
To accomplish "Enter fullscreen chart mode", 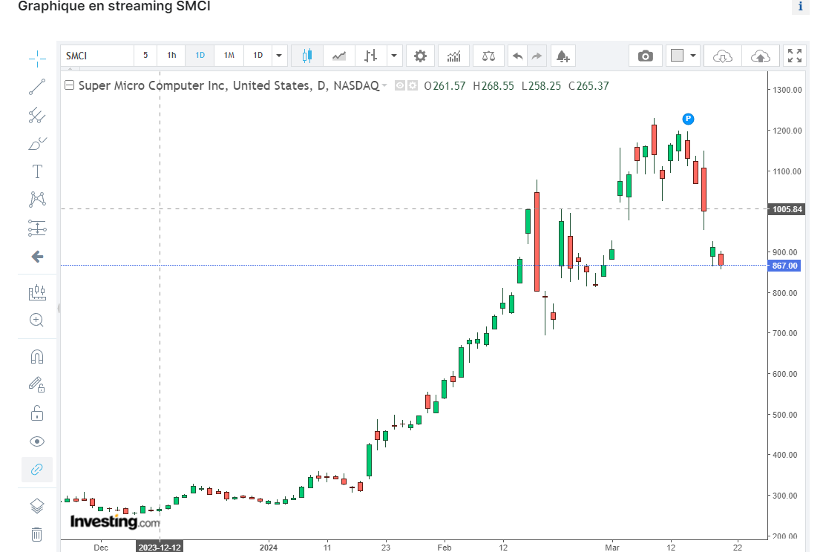I will pyautogui.click(x=795, y=56).
